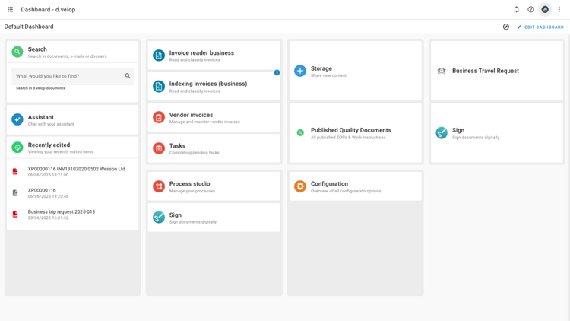Click the Business Travel Request car icon
570x321 pixels.
[442, 71]
